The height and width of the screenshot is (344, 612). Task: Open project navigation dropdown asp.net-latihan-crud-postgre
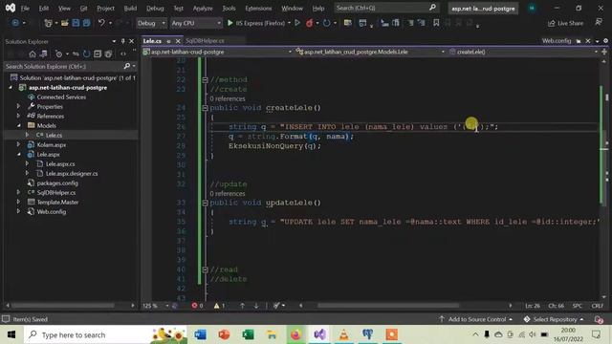click(218, 52)
